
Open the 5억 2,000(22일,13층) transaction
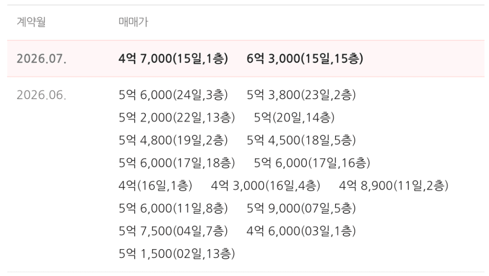point(177,118)
